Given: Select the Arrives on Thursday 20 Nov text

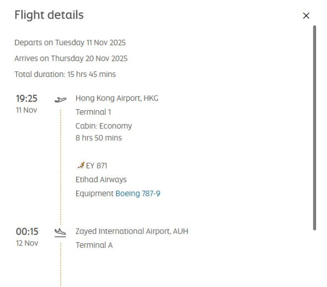Looking at the screenshot, I should click(x=71, y=58).
